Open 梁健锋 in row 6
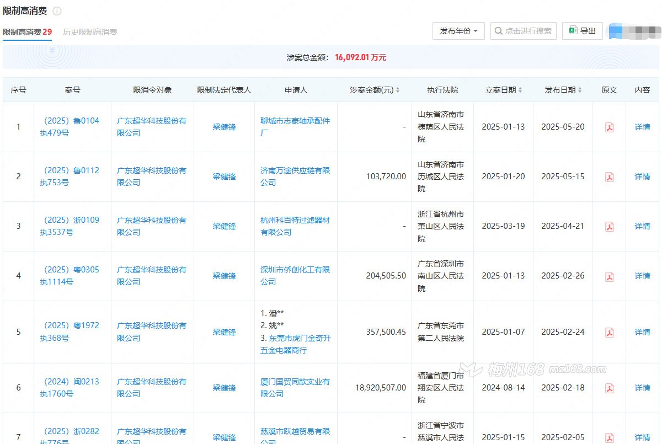Image resolution: width=662 pixels, height=444 pixels. [224, 388]
